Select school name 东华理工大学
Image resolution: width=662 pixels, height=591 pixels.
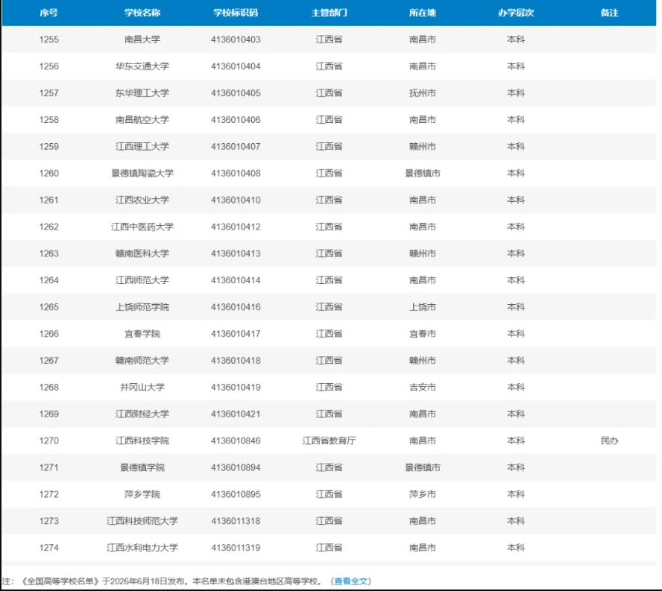(x=142, y=93)
